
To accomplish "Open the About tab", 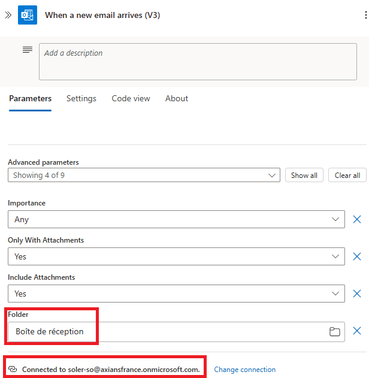I will click(x=177, y=98).
